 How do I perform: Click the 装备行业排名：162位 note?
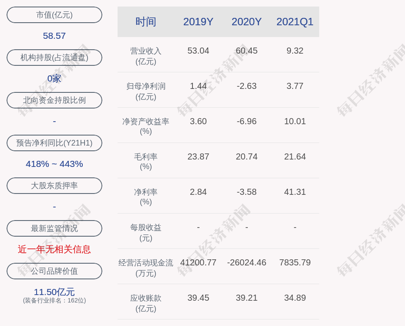pos(54,300)
